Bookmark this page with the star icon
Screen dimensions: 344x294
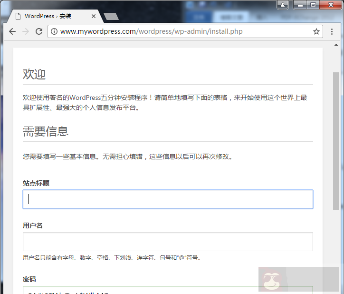point(316,32)
